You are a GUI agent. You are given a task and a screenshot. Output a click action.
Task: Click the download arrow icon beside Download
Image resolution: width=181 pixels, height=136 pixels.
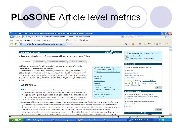point(127,53)
